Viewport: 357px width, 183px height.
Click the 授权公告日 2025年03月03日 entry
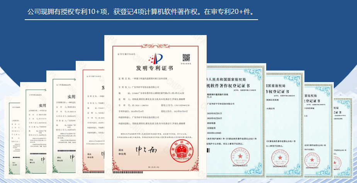point(174,111)
